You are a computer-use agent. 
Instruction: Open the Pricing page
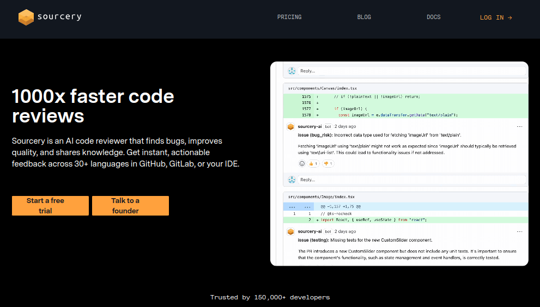(x=289, y=17)
